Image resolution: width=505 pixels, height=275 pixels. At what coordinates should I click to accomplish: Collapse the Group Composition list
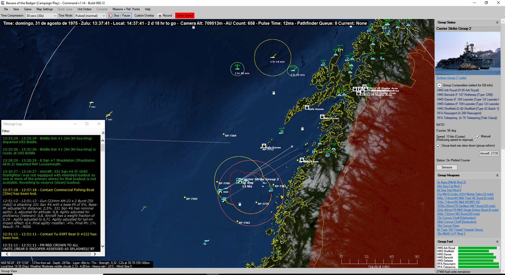(x=439, y=85)
